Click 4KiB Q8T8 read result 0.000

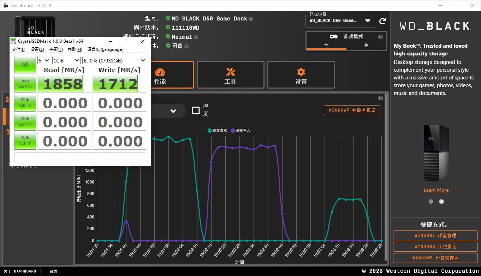64,103
